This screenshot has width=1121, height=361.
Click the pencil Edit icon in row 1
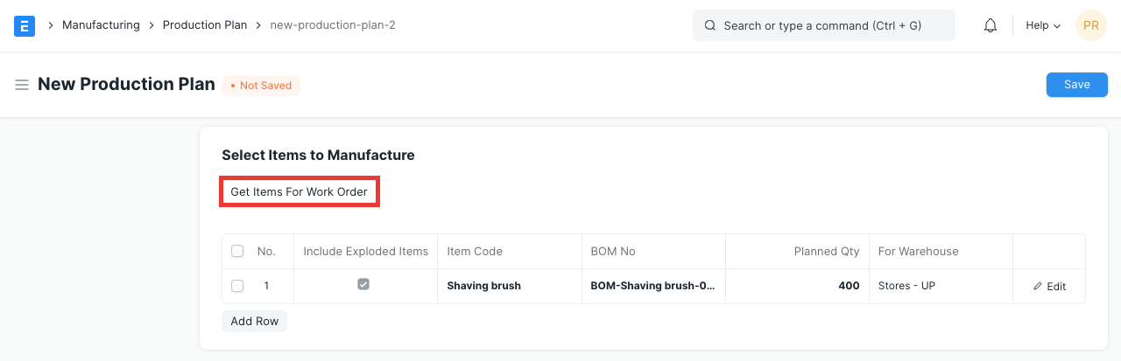point(1039,287)
